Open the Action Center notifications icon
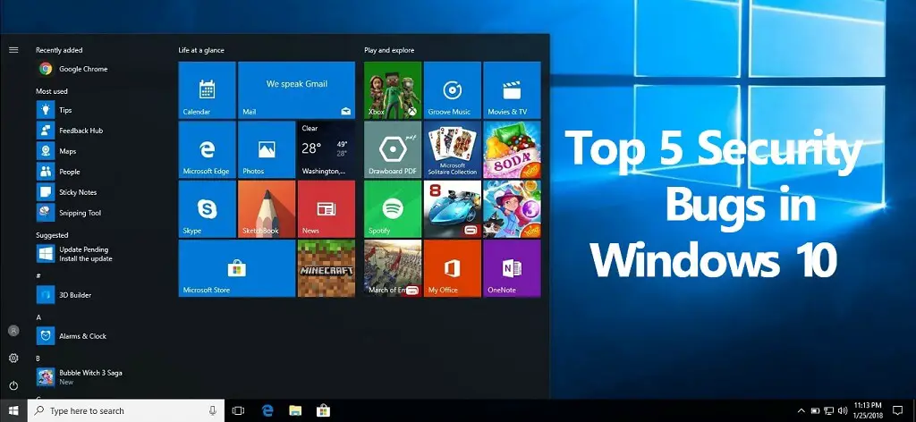This screenshot has width=916, height=422. tap(898, 410)
